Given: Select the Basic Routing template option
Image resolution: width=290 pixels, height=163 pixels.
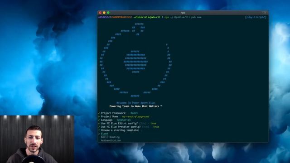Looking at the screenshot, I should coord(110,137).
